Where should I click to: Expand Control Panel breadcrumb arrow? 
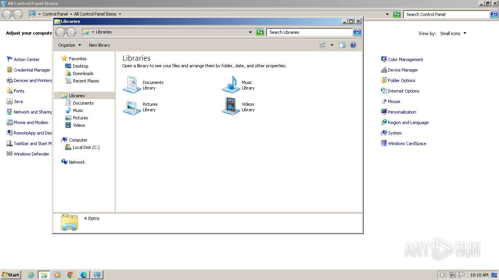point(71,14)
